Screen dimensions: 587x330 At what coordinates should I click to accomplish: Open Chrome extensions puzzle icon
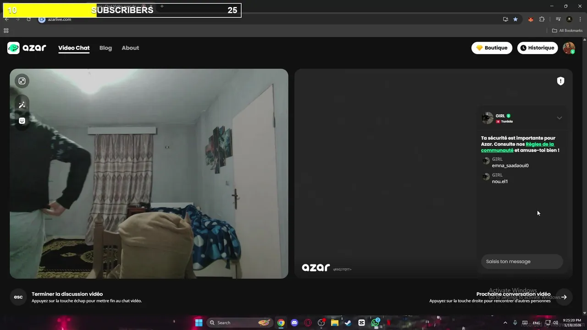tap(542, 19)
